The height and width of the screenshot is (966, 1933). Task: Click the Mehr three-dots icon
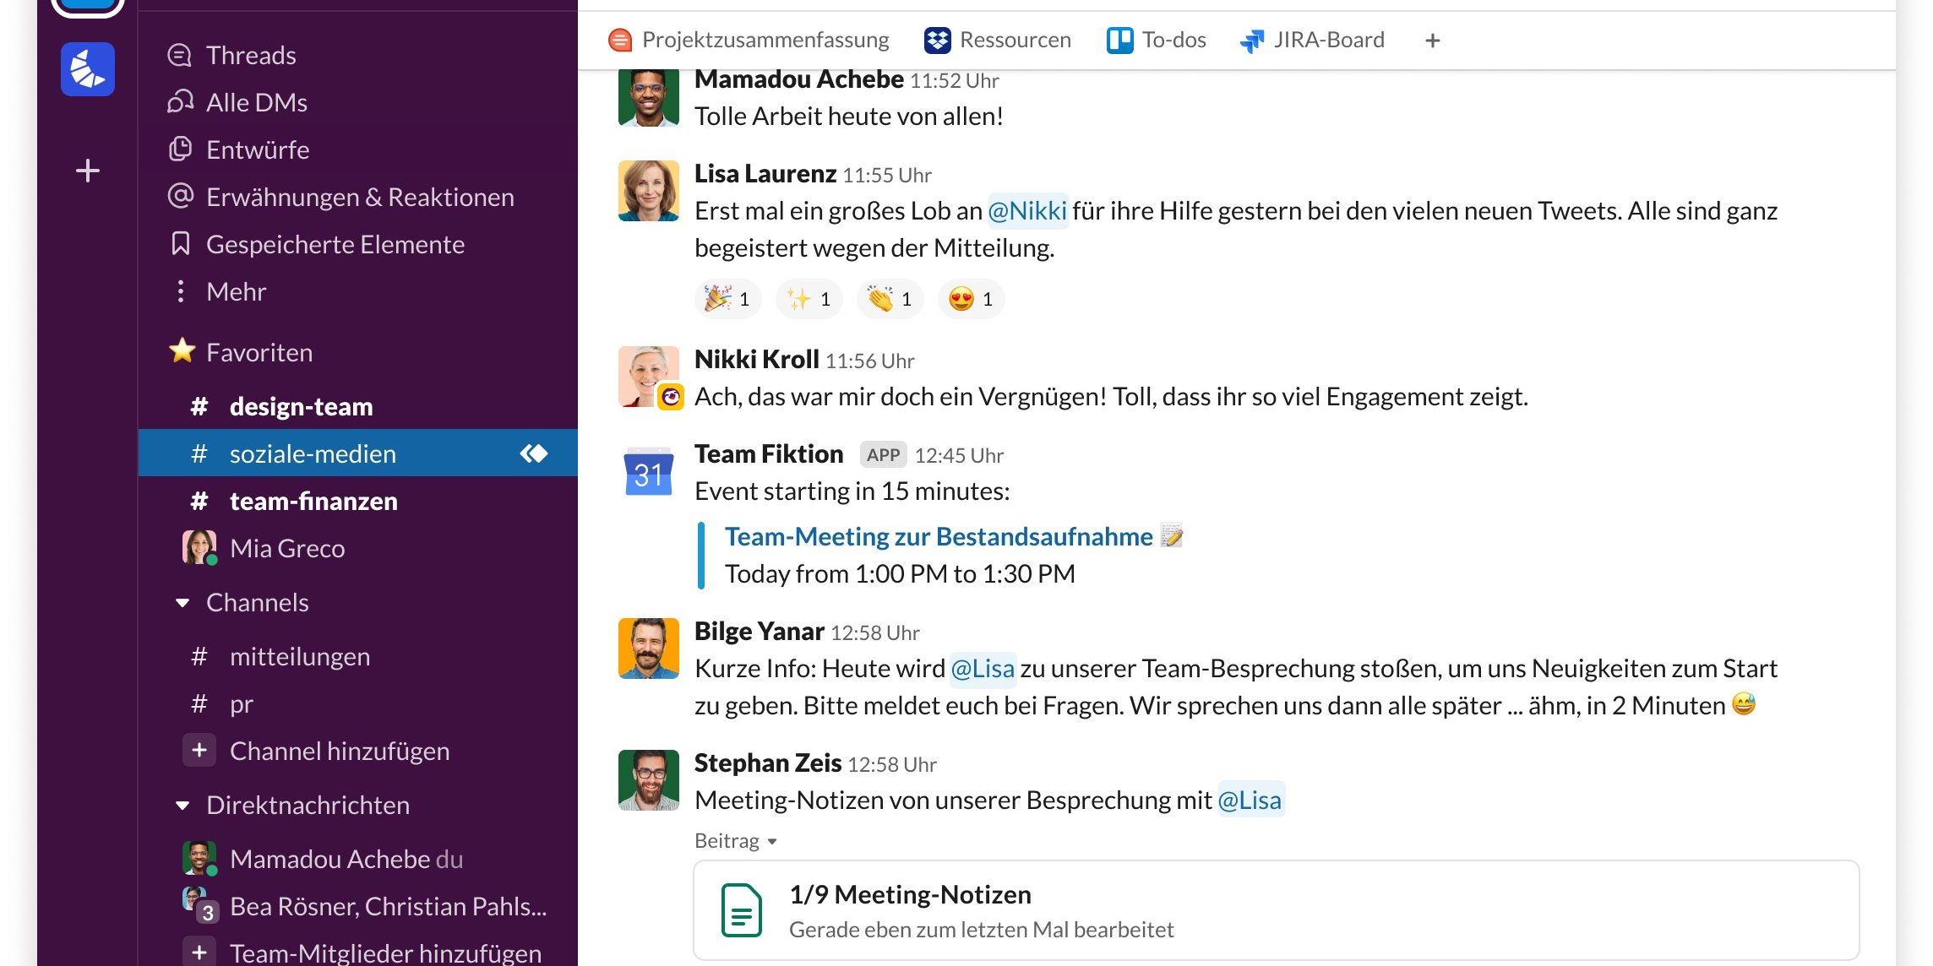(180, 291)
